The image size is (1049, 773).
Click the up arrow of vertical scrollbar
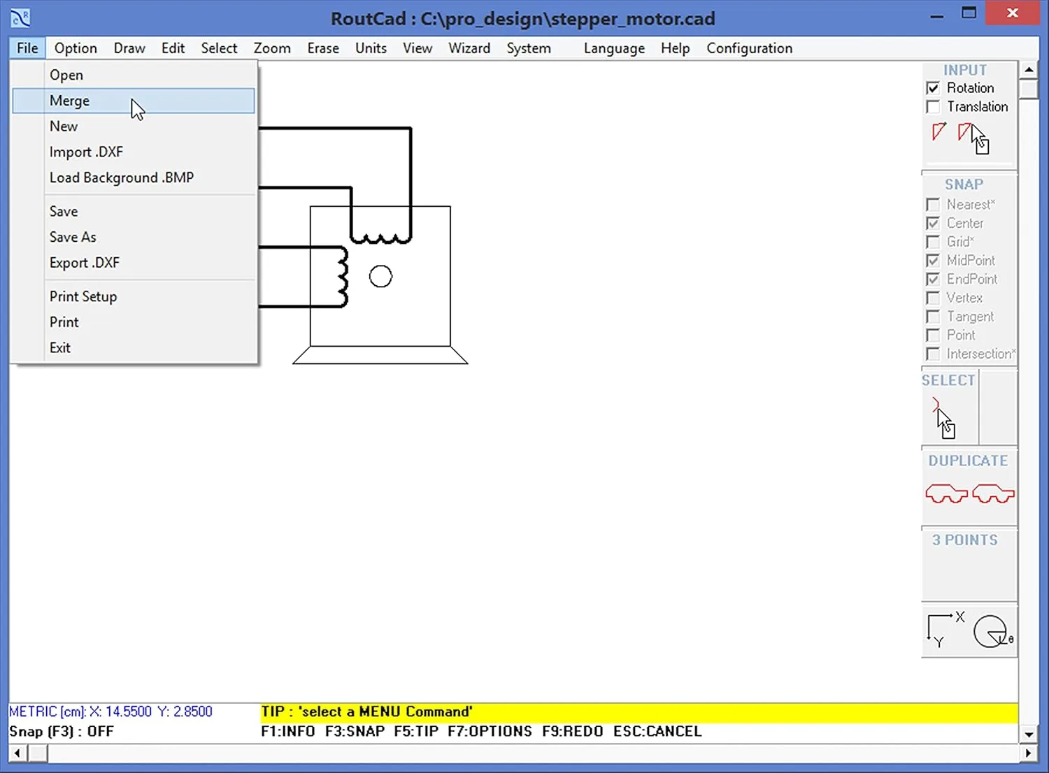[x=1029, y=68]
